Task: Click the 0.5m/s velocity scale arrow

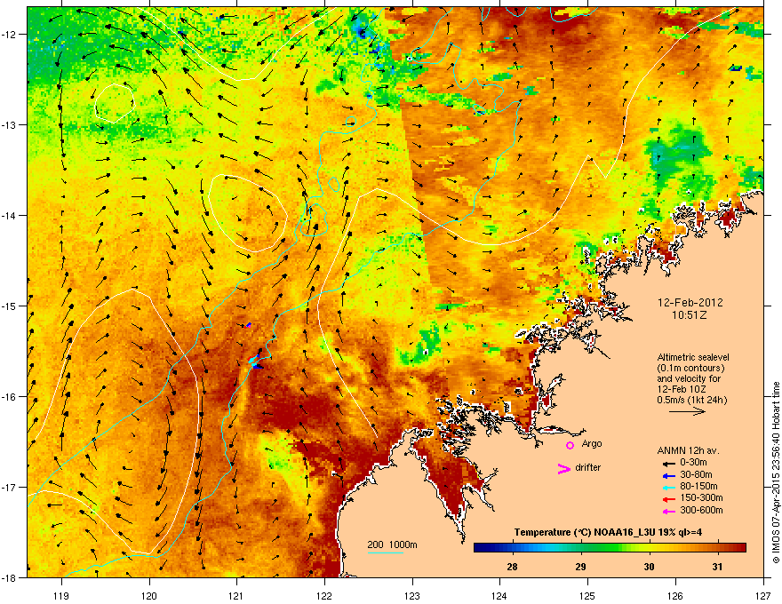Action: [x=687, y=411]
